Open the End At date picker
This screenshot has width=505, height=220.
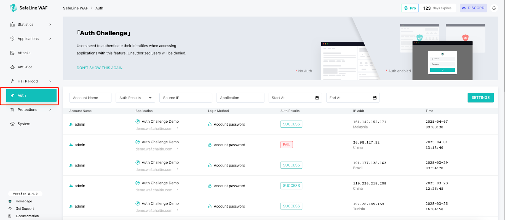[x=353, y=98]
